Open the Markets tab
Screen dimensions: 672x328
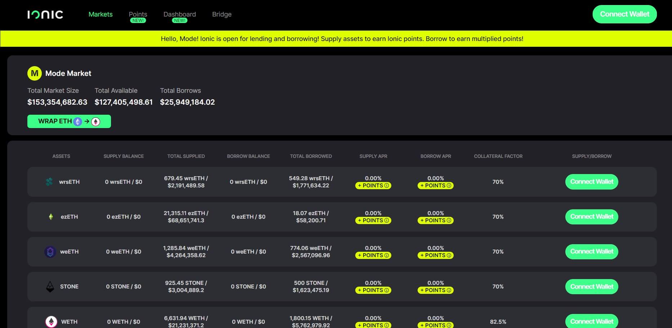pos(101,14)
